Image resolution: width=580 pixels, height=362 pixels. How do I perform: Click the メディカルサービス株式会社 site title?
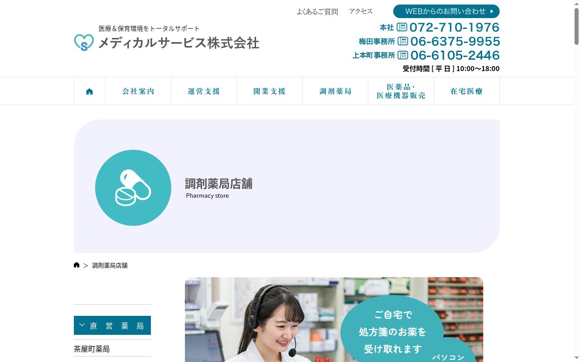pyautogui.click(x=179, y=43)
